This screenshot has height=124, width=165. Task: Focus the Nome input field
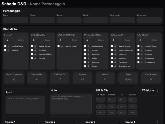click(16, 20)
